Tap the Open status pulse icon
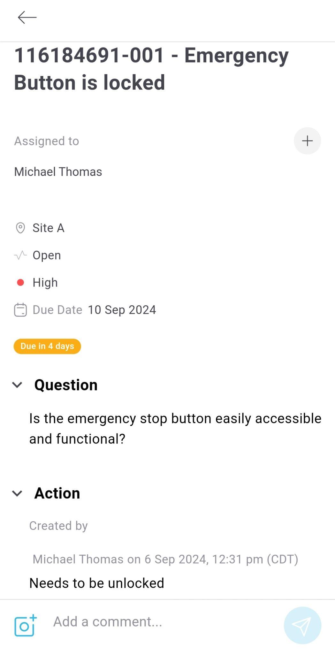This screenshot has height=654, width=335. click(20, 255)
